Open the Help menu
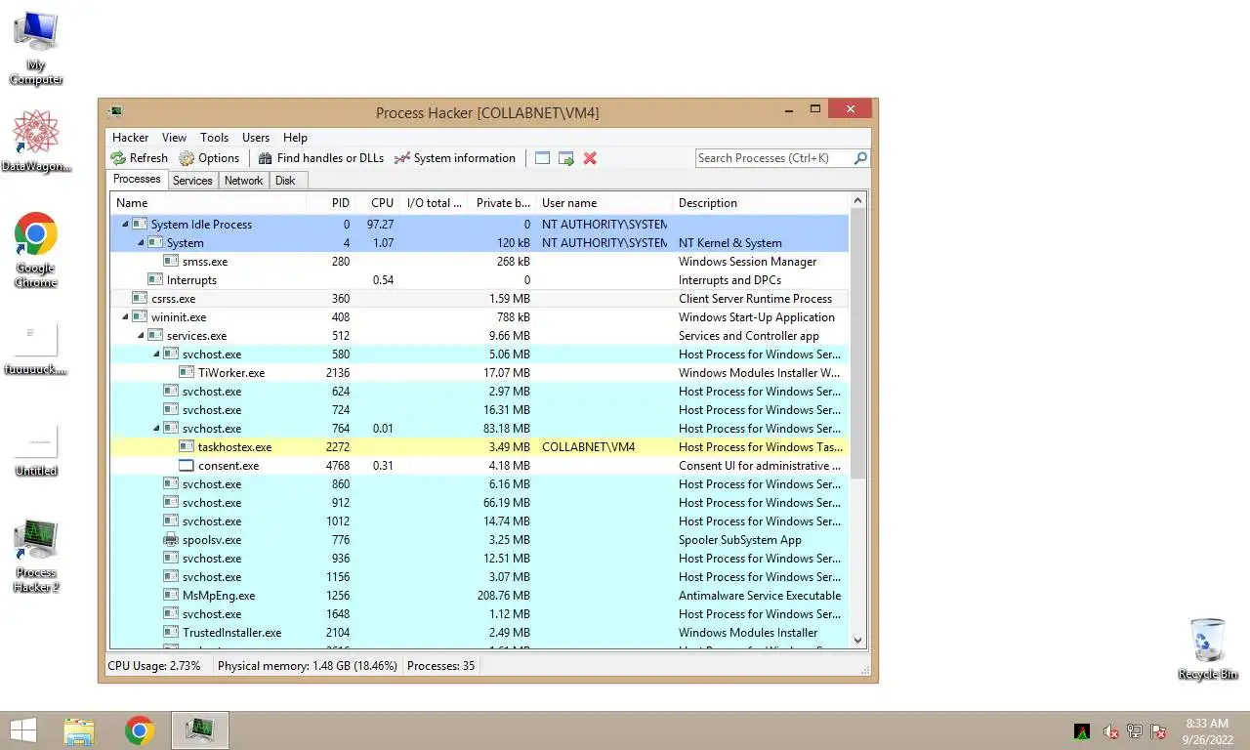This screenshot has width=1250, height=750. click(x=295, y=138)
